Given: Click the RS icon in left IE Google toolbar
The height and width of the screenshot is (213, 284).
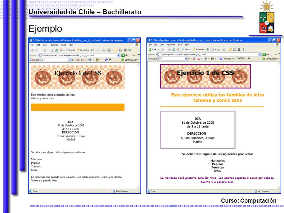Looking at the screenshot, I should 83,60.
